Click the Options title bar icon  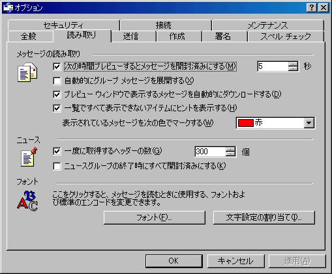pos(8,8)
